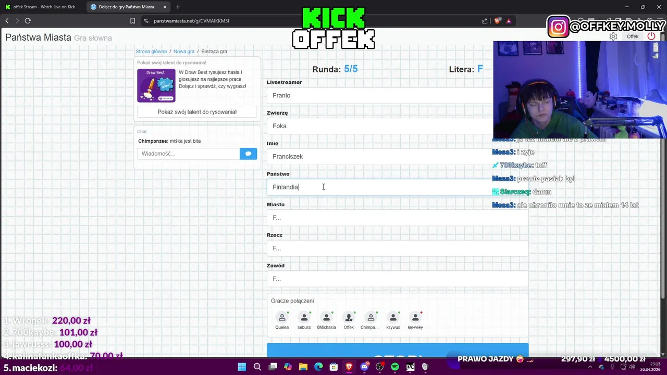Screen dimensions: 667x375
Task: Open Task View in taskbar
Action: (x=273, y=367)
